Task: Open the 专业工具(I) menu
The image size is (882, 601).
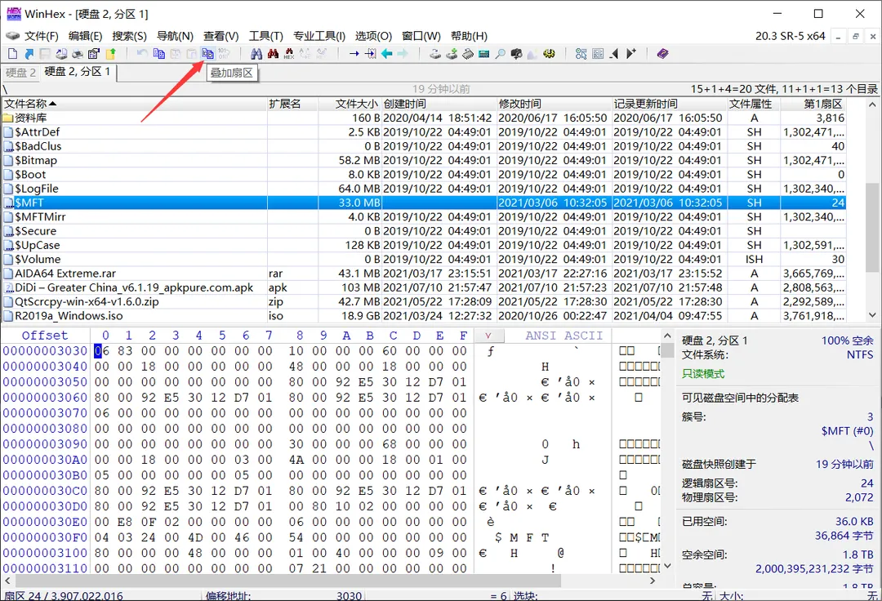Action: coord(319,36)
